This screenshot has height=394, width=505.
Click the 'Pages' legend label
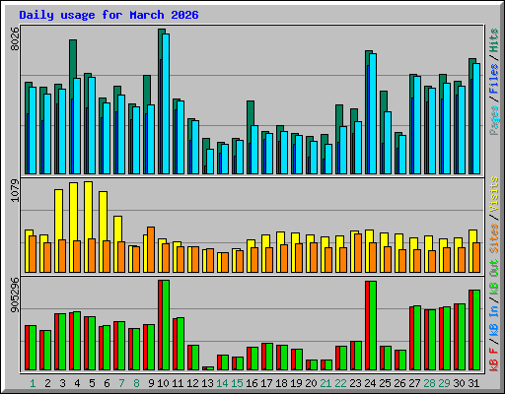493,120
